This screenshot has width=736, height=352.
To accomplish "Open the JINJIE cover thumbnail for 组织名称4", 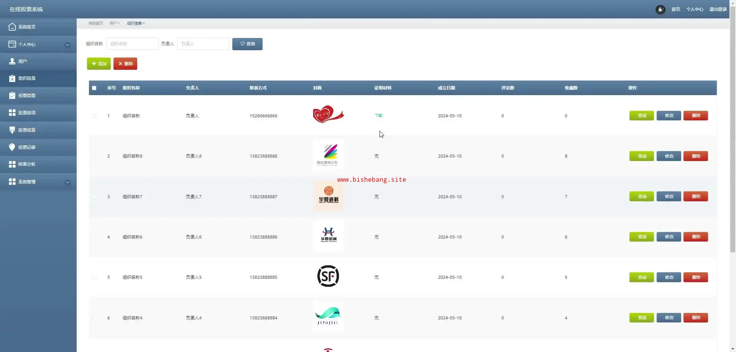I will tap(328, 317).
